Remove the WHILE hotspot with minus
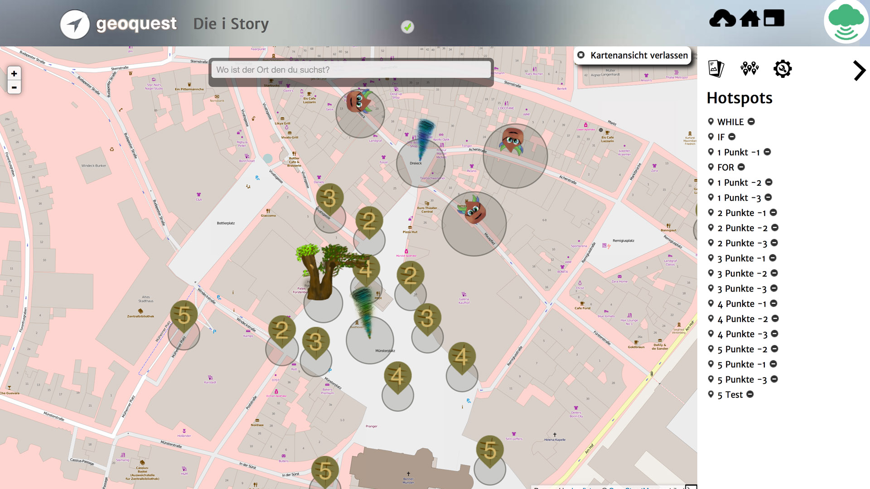This screenshot has width=870, height=489. [x=751, y=121]
